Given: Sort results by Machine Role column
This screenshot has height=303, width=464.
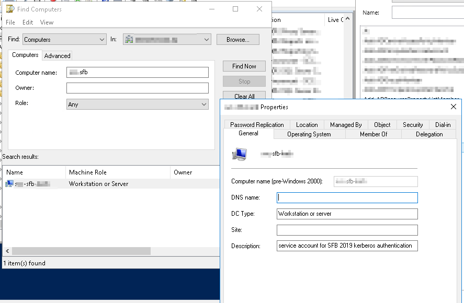Looking at the screenshot, I should point(118,172).
